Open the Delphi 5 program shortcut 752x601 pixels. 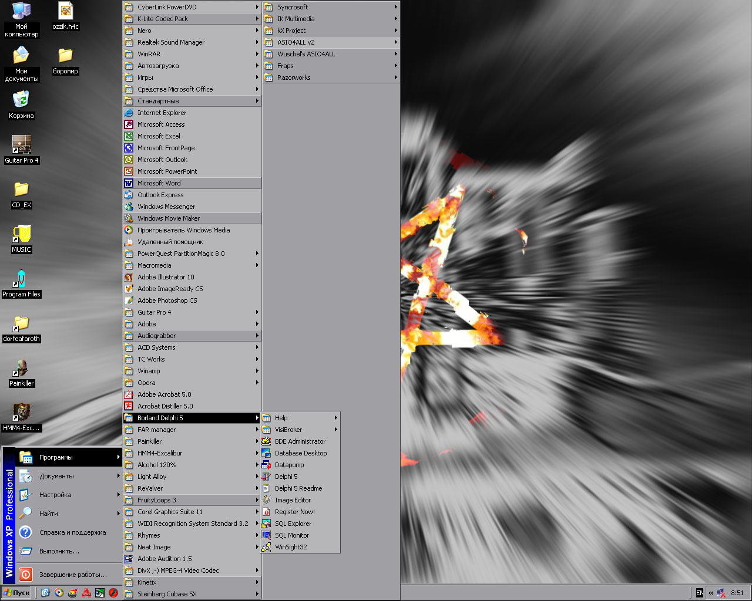301,477
